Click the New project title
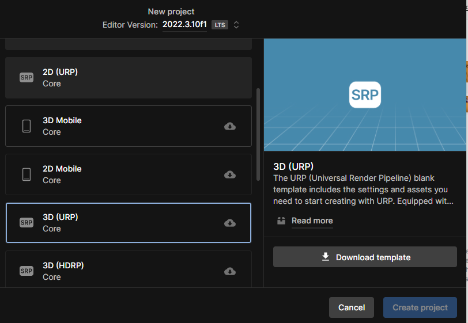This screenshot has height=323, width=468. point(171,12)
